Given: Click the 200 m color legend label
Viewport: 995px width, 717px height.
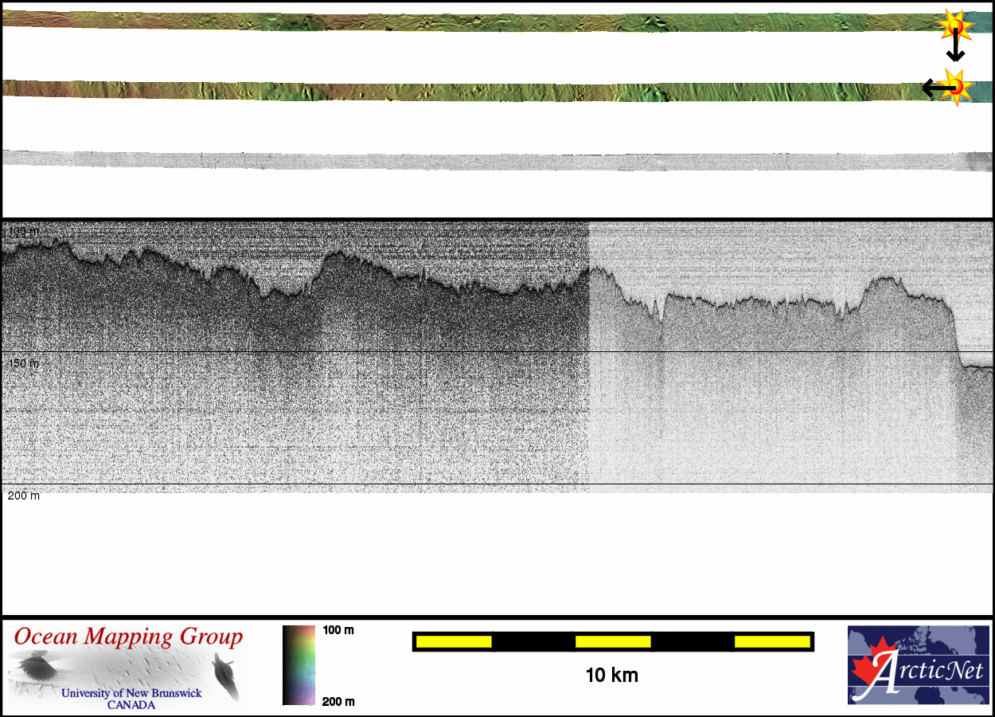Looking at the screenshot, I should coord(338,701).
